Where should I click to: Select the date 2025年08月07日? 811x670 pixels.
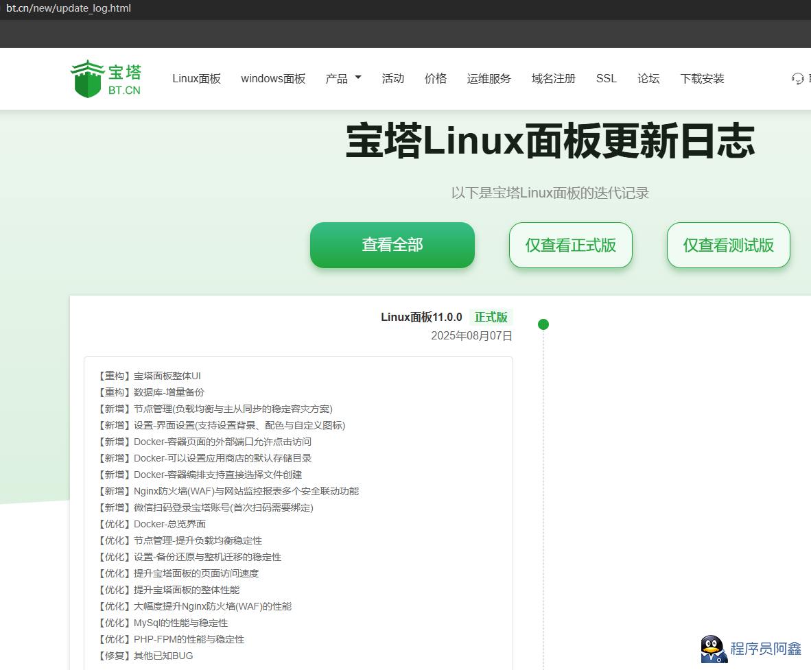point(471,336)
